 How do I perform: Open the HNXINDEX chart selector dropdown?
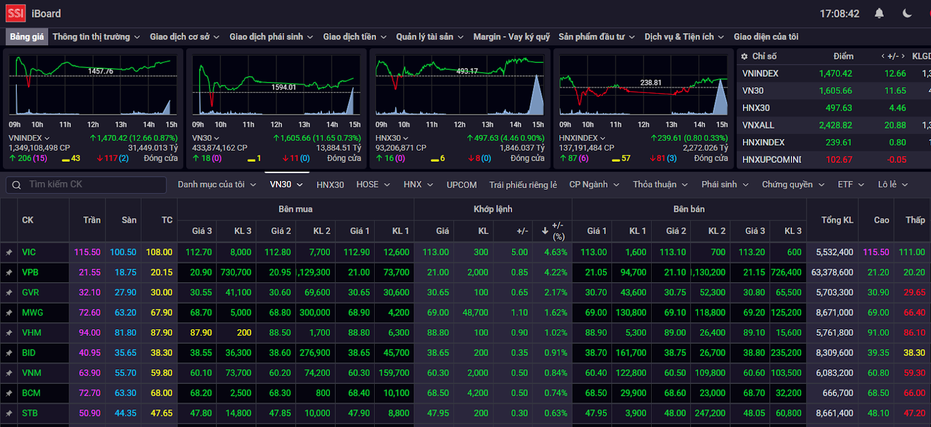tap(582, 138)
